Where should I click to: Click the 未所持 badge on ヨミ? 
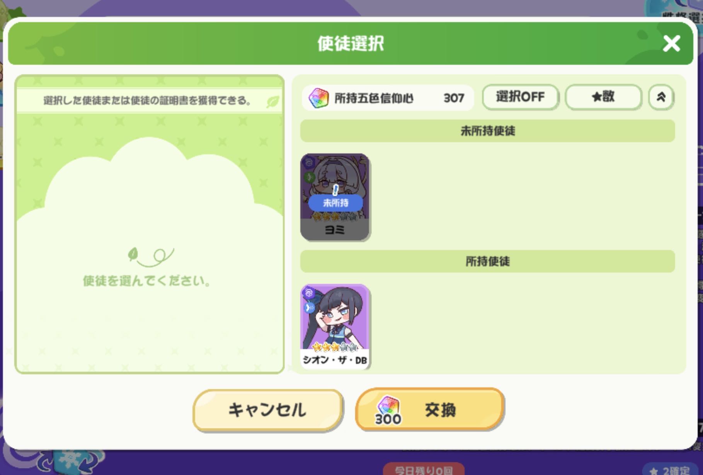[335, 203]
